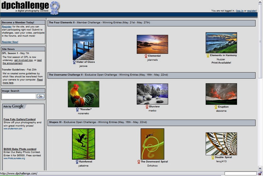
Task: Click inside the Image Search field
Action: tap(19, 96)
